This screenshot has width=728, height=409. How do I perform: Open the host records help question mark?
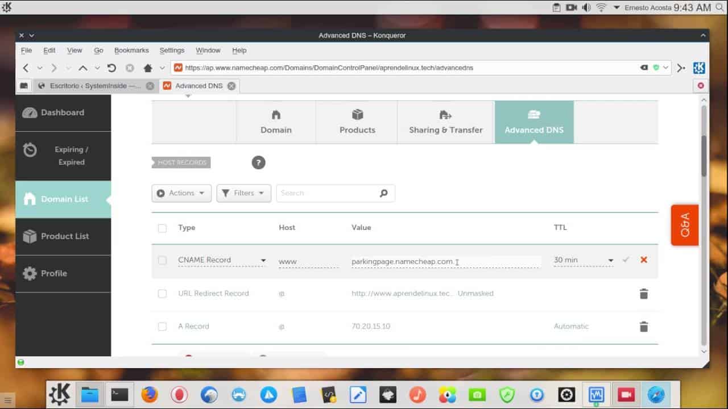pos(258,162)
